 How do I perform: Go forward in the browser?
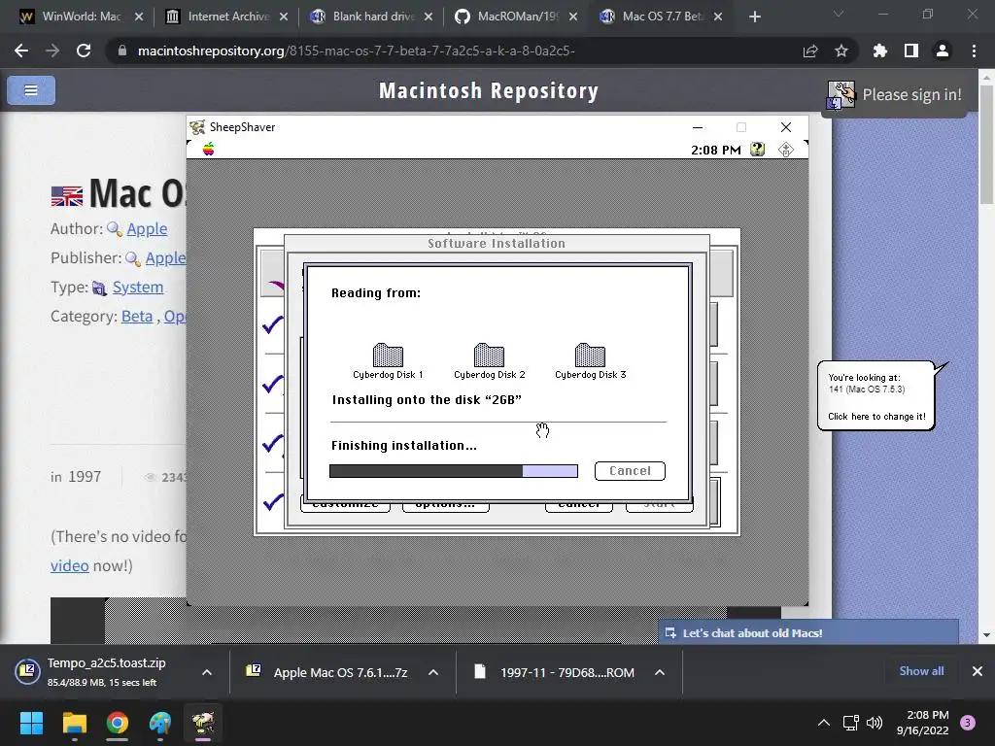pyautogui.click(x=52, y=51)
